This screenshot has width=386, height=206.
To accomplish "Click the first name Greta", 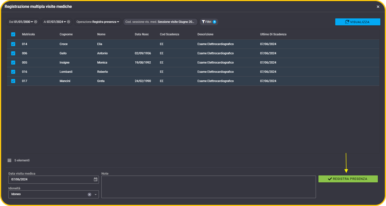I will (x=101, y=81).
